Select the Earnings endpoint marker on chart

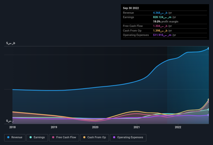click(209, 109)
